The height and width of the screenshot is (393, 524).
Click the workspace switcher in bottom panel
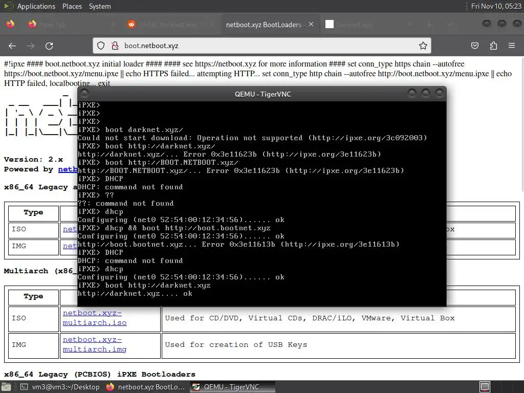pos(485,387)
